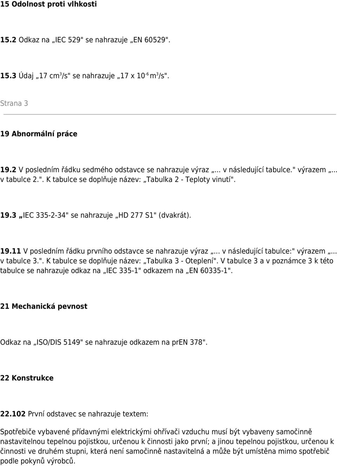
Task: Click the horizontal divider below Strana 3
Action: click(170, 114)
